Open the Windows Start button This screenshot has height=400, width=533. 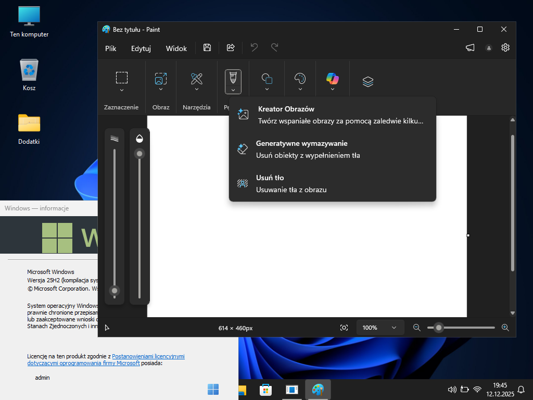(213, 389)
